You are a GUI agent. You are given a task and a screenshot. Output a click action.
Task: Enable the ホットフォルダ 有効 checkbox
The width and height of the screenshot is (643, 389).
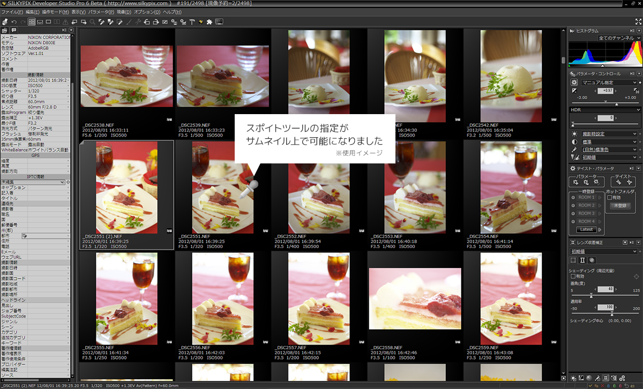610,198
